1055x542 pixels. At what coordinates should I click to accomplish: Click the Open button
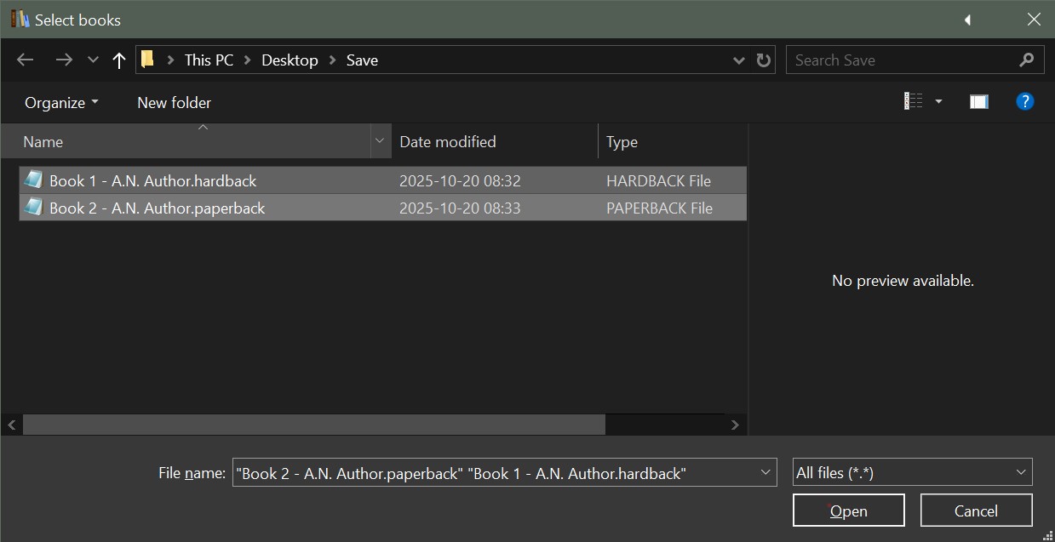pos(848,511)
